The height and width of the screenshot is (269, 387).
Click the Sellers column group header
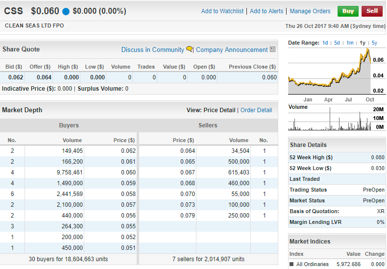208,125
